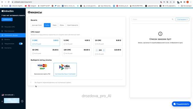This screenshot has height=109, width=193.
Task: Select Юань currency
Action: click(x=62, y=25)
